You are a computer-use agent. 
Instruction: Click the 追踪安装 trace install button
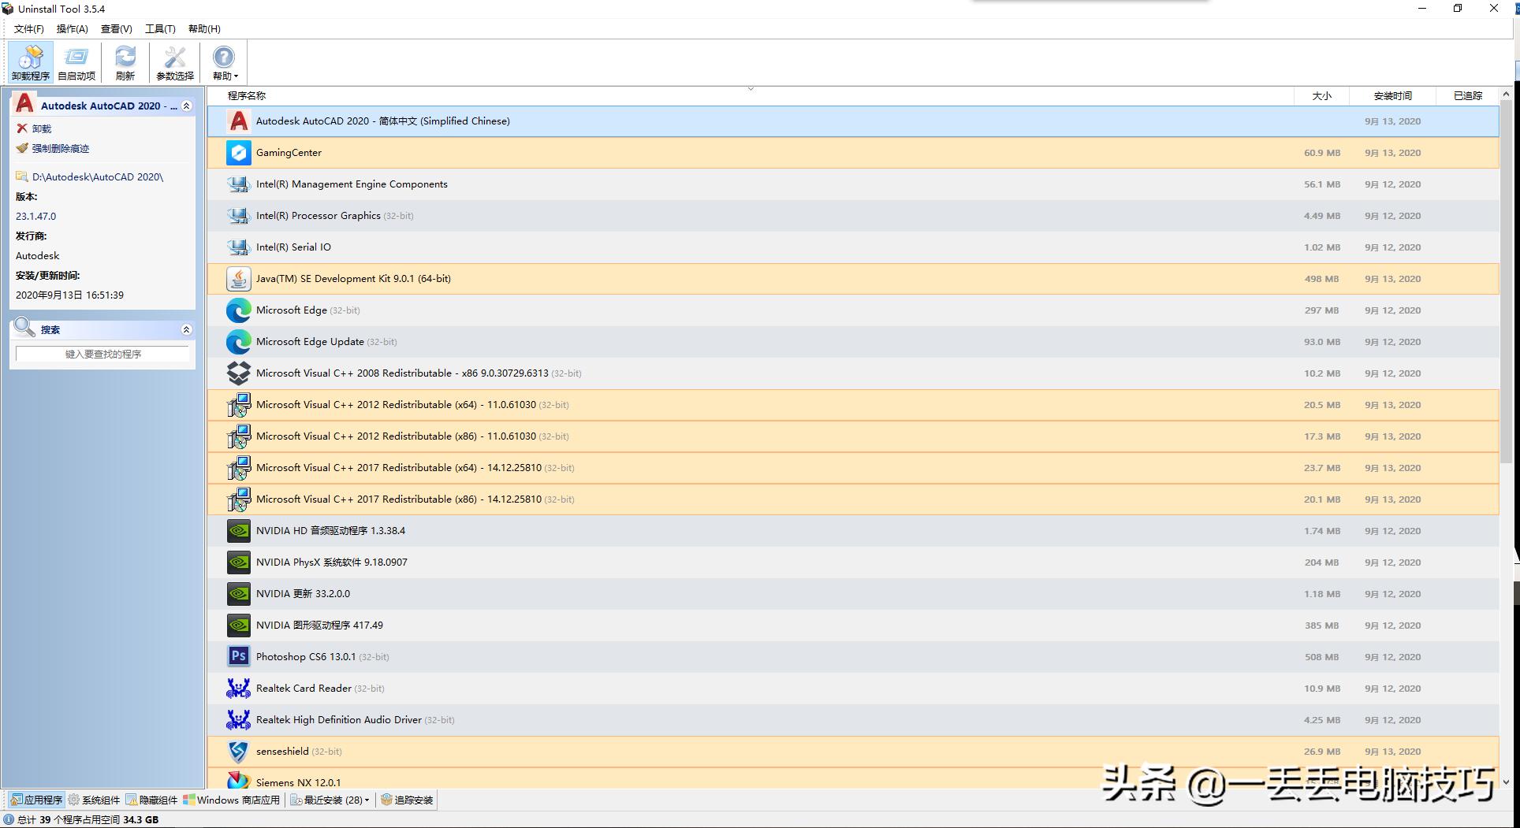(x=407, y=800)
